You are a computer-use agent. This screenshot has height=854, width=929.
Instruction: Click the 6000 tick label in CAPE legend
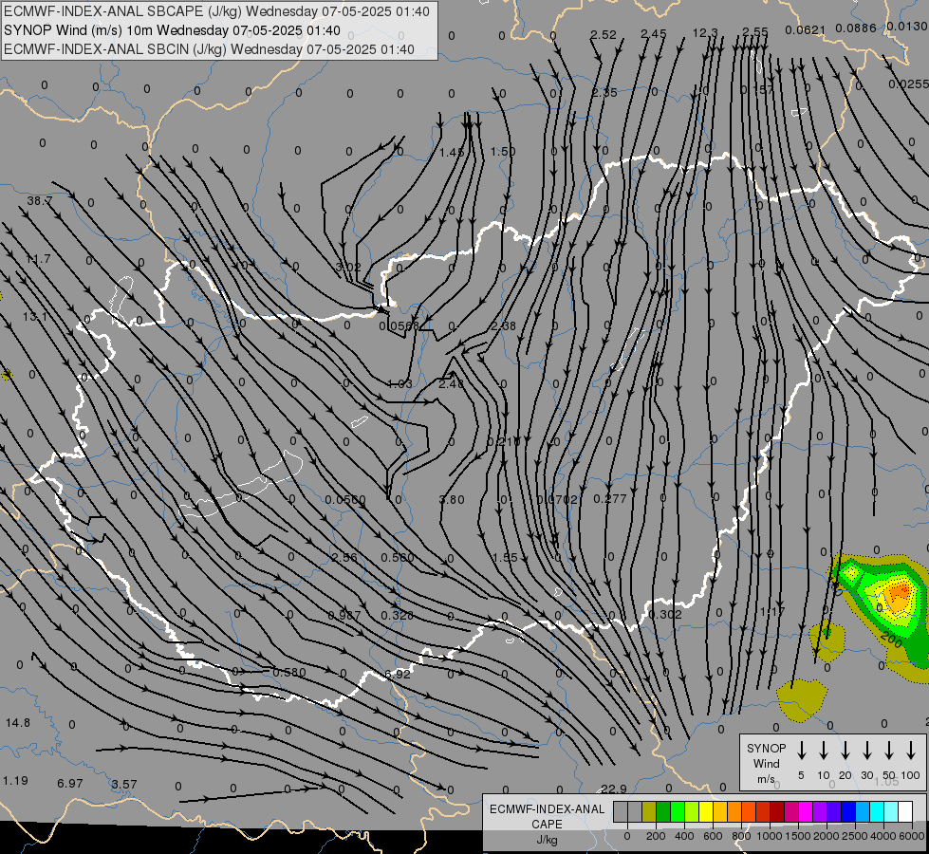pyautogui.click(x=912, y=836)
